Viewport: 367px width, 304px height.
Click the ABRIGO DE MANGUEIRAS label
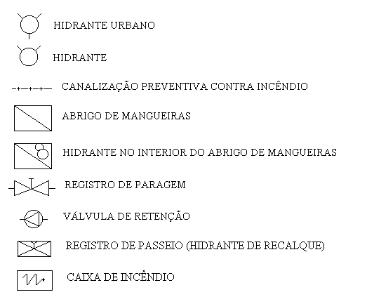click(126, 116)
